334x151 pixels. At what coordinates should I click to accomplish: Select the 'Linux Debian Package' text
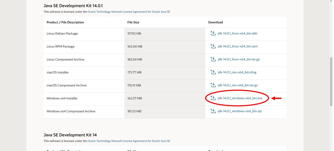(62, 34)
